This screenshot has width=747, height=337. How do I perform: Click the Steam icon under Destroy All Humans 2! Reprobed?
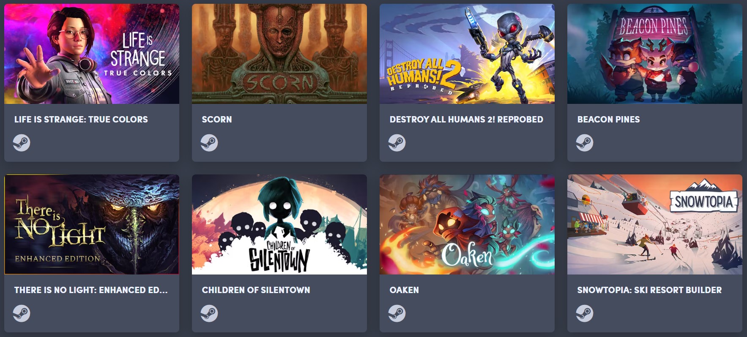pos(397,143)
